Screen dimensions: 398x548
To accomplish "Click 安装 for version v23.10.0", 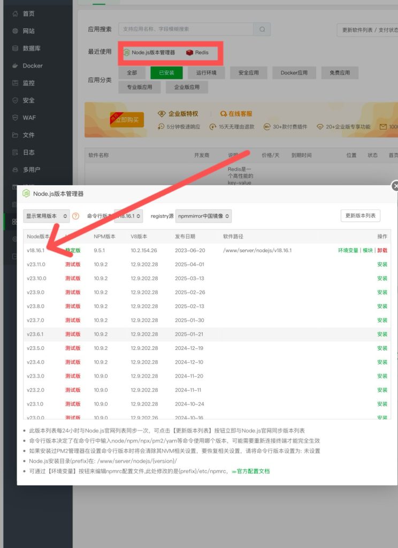I will tap(382, 278).
